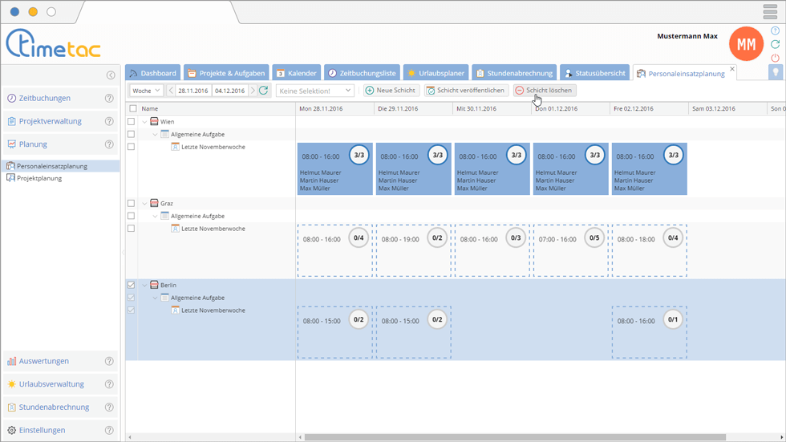Click the lightbulb hint icon
786x442 pixels.
pyautogui.click(x=775, y=72)
